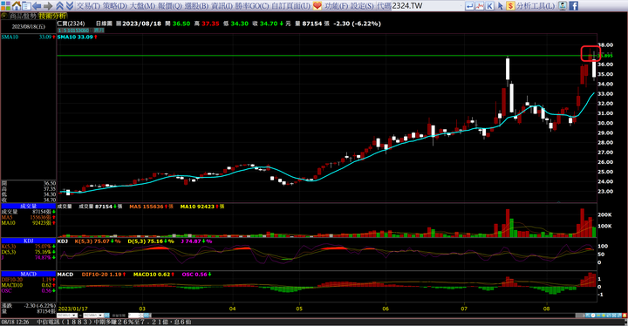Click the double up-chevron icon
This screenshot has width=628, height=326.
coord(59,5)
